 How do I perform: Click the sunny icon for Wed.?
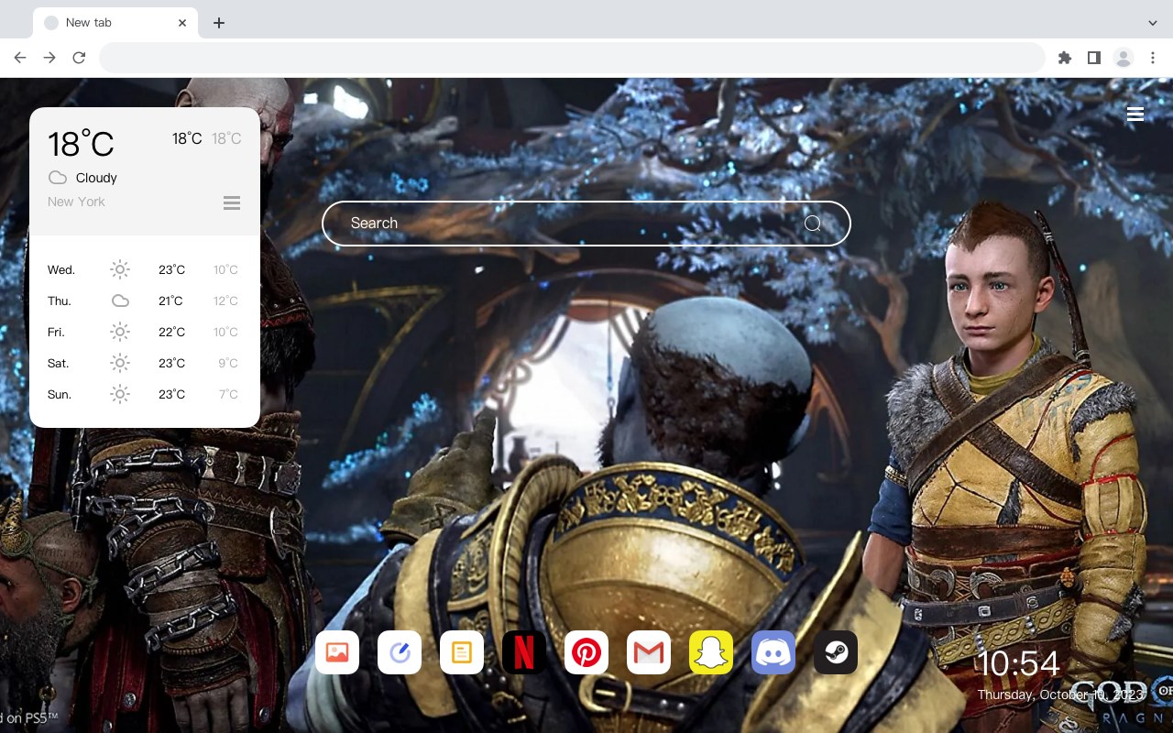pyautogui.click(x=120, y=269)
